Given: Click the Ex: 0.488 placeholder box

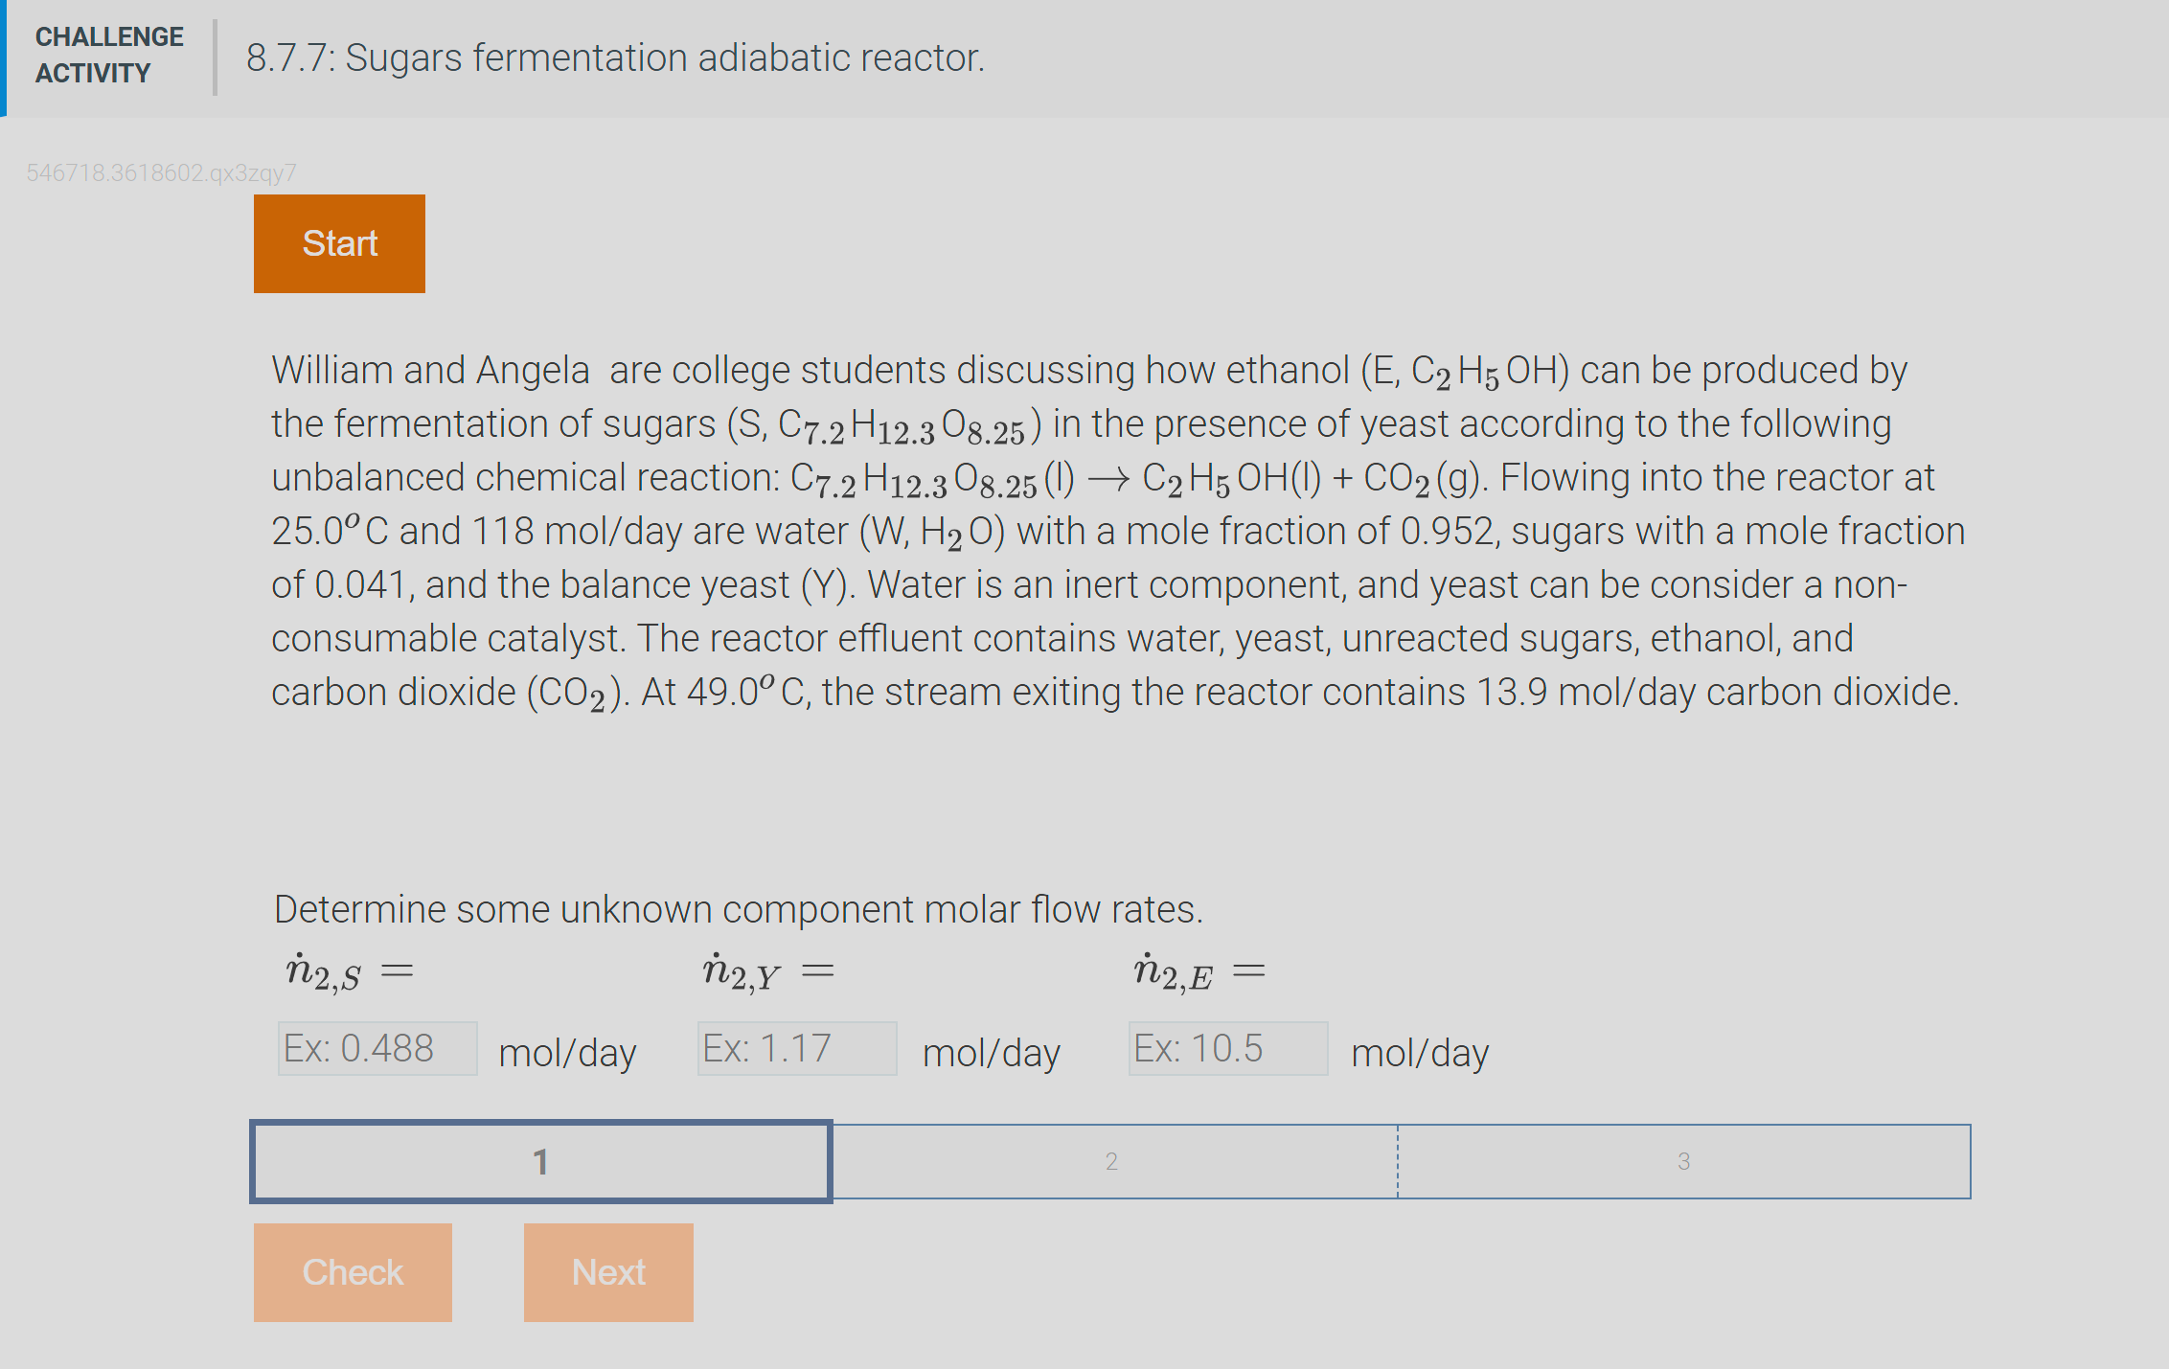Looking at the screenshot, I should point(377,1048).
